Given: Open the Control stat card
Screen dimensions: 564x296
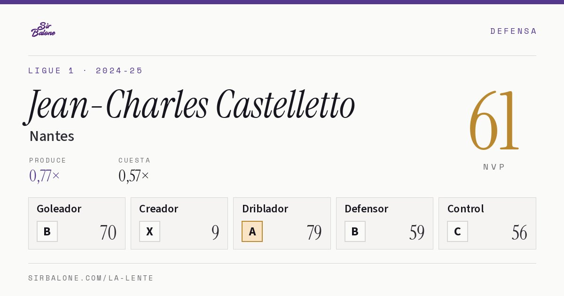Looking at the screenshot, I should click(487, 223).
